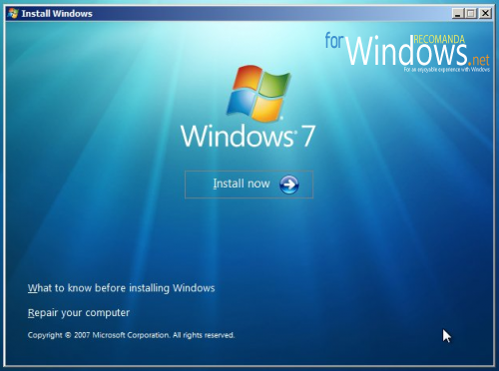Click the large numeral 7 after Windows
This screenshot has height=371, width=499.
tap(307, 136)
